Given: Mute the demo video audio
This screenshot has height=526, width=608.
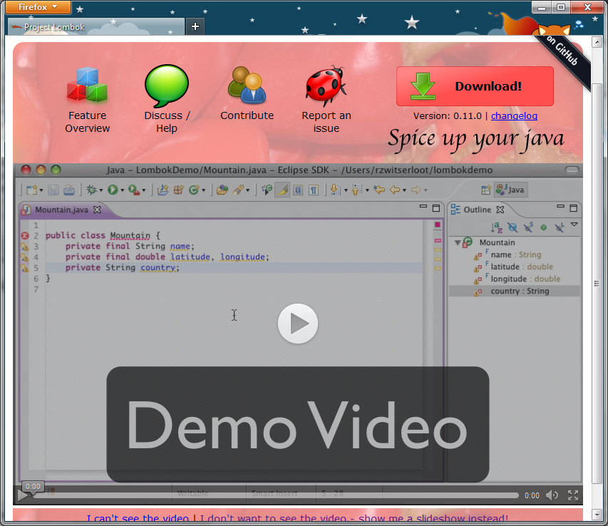Looking at the screenshot, I should (552, 495).
